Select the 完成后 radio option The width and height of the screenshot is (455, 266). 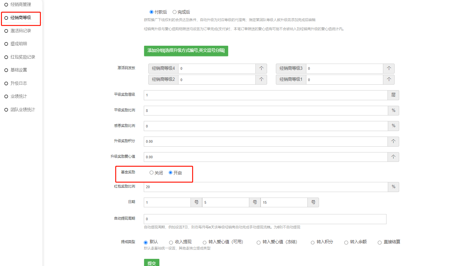175,12
